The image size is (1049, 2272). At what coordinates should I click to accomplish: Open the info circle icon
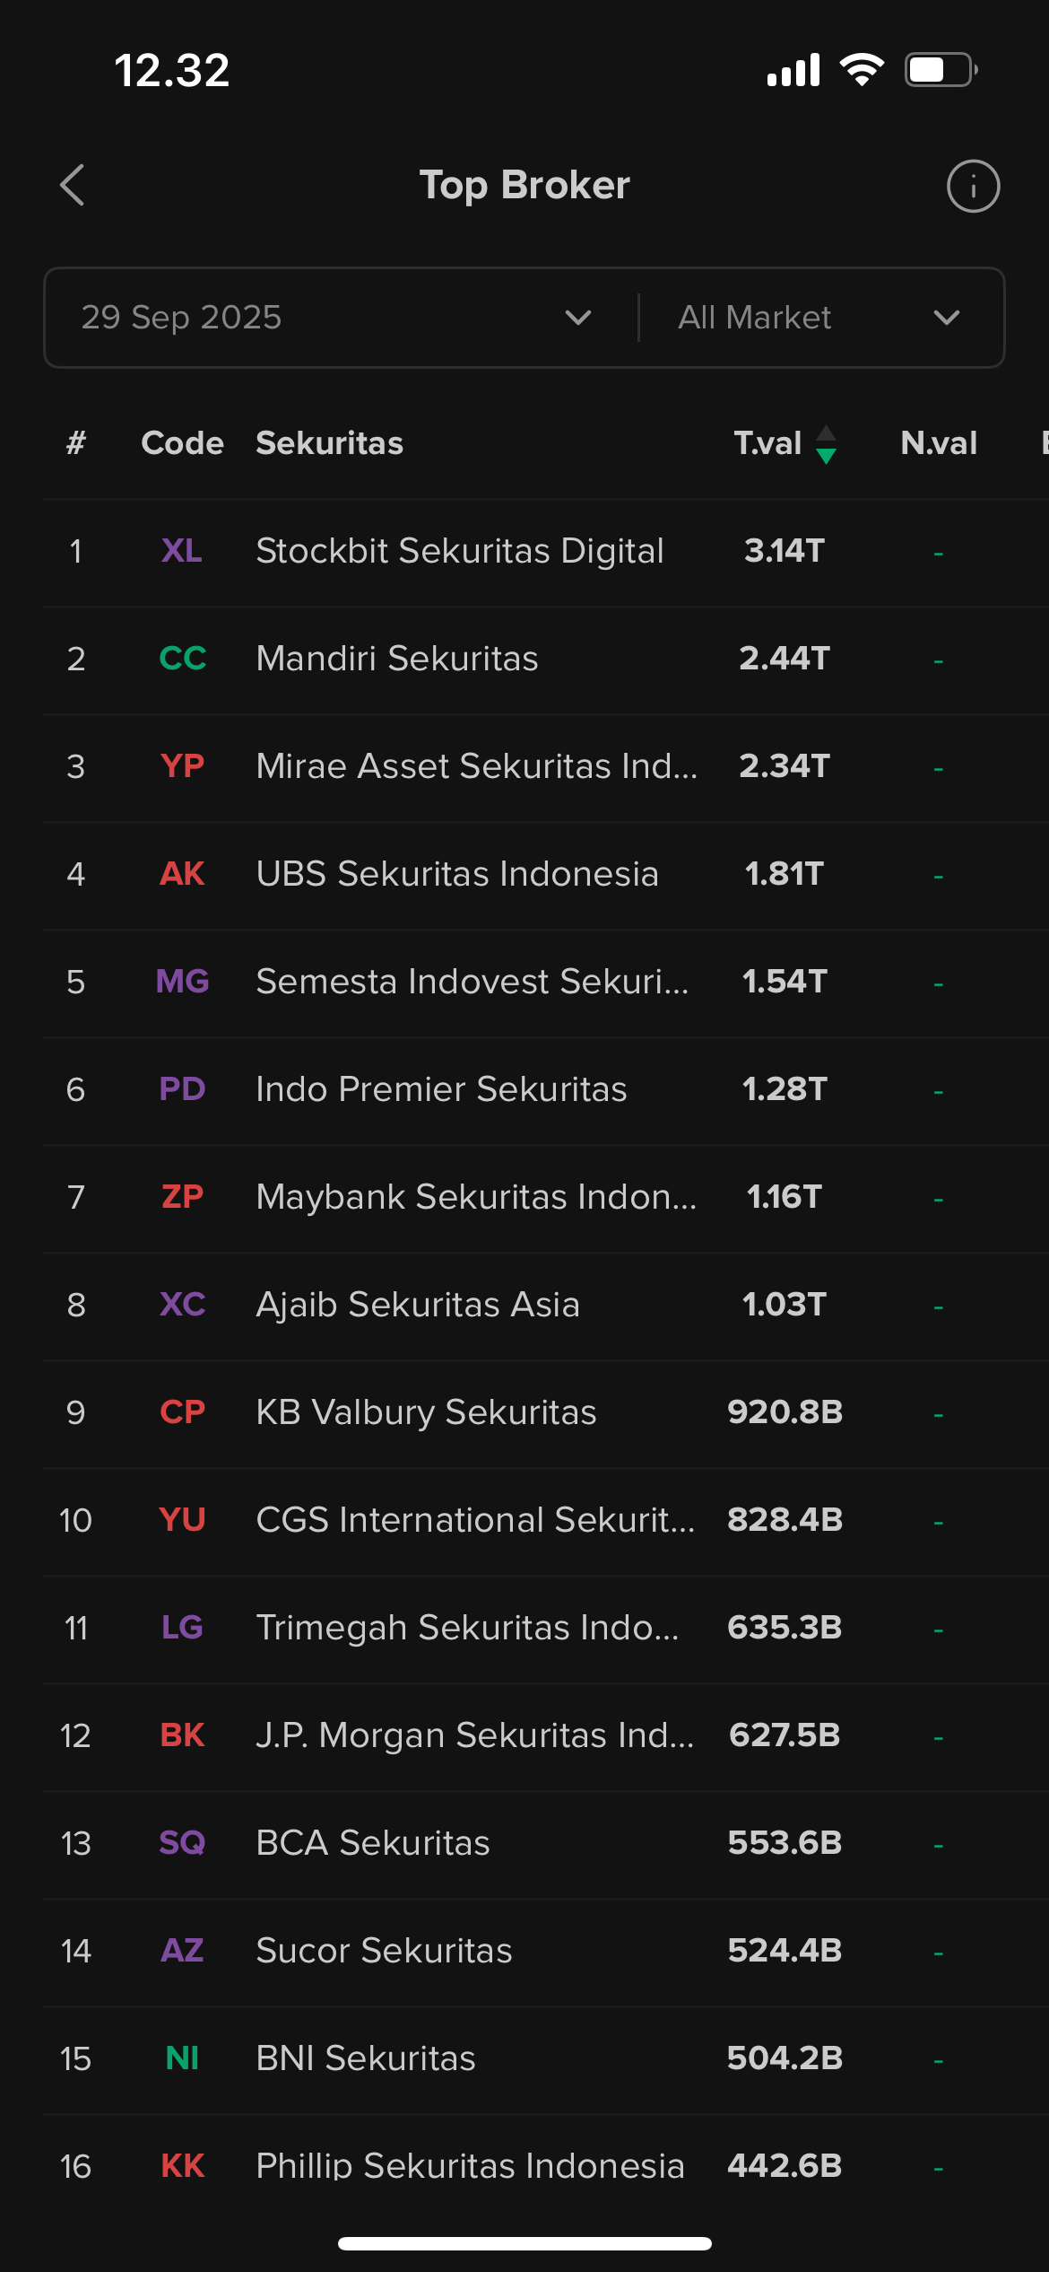[x=973, y=187]
